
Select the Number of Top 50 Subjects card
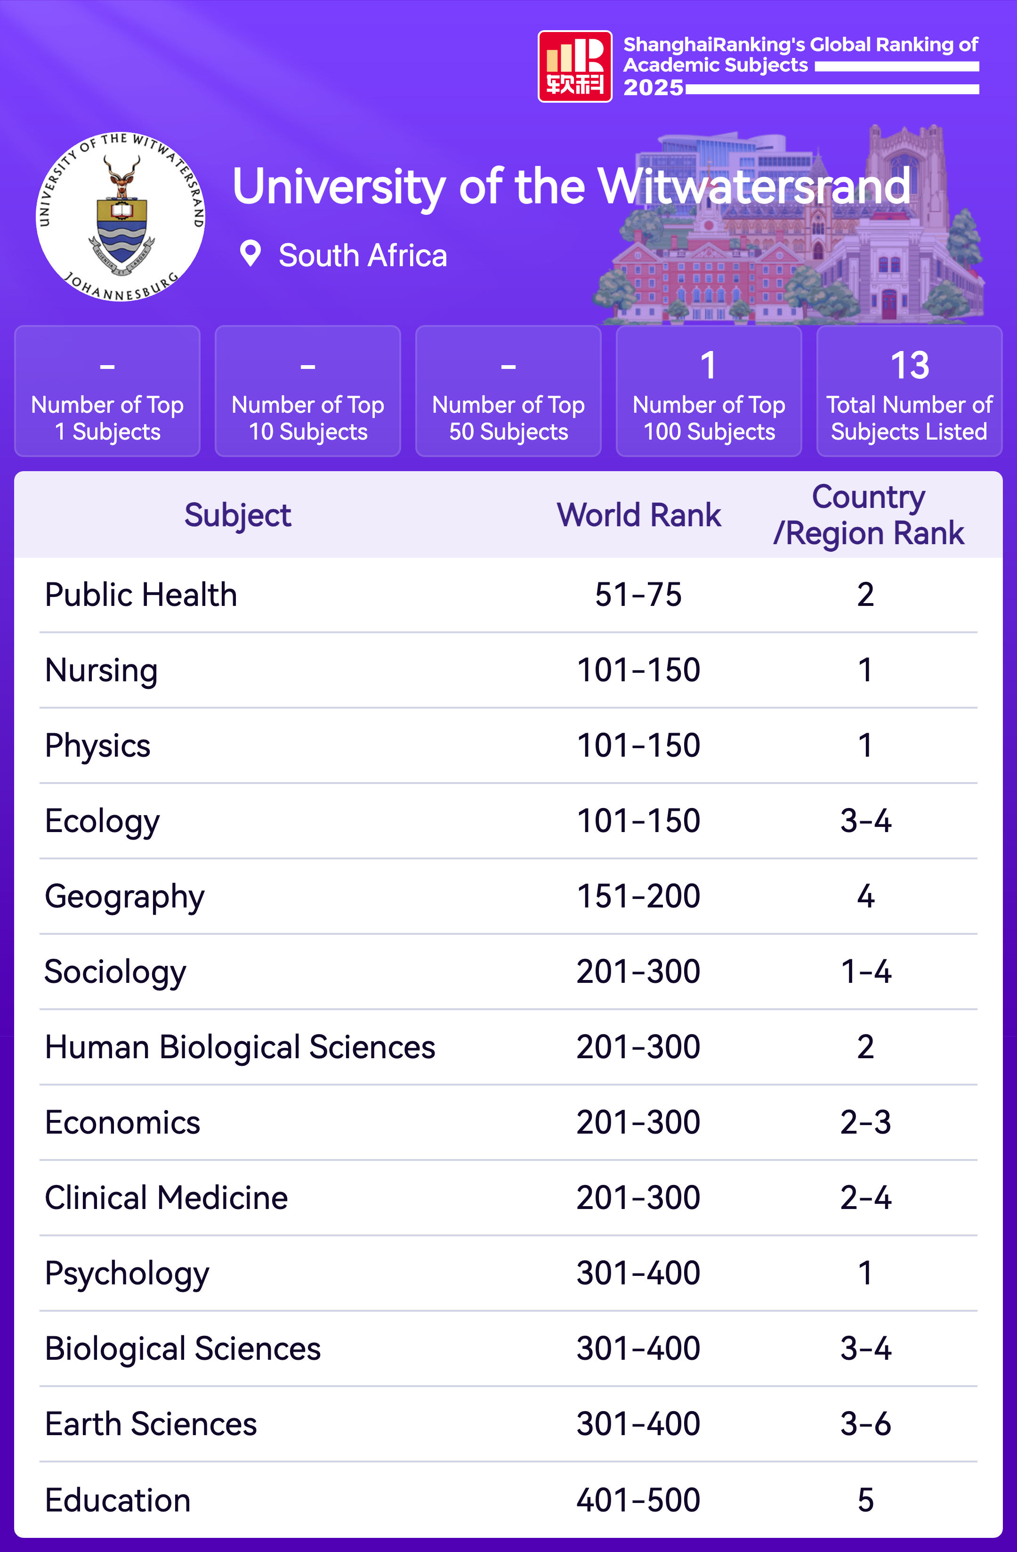point(508,391)
